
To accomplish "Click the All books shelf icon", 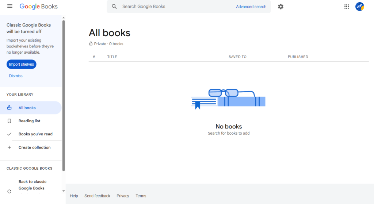I will (x=9, y=108).
